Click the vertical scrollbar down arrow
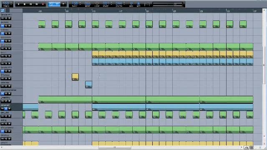The height and width of the screenshot is (150, 267). coord(264,136)
